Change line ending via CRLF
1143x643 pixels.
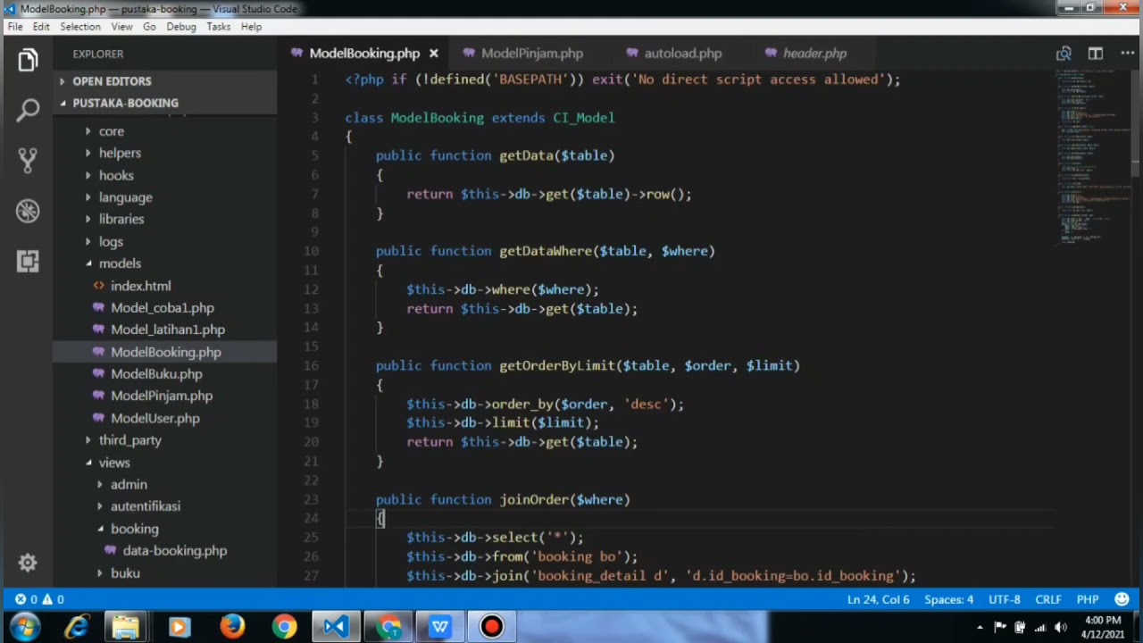(1047, 599)
